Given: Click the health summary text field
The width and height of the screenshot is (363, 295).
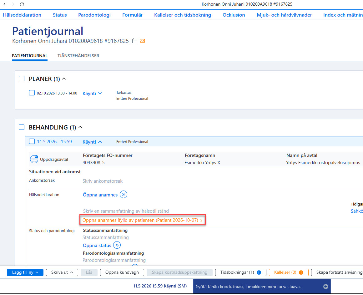Looking at the screenshot, I should pyautogui.click(x=126, y=211).
